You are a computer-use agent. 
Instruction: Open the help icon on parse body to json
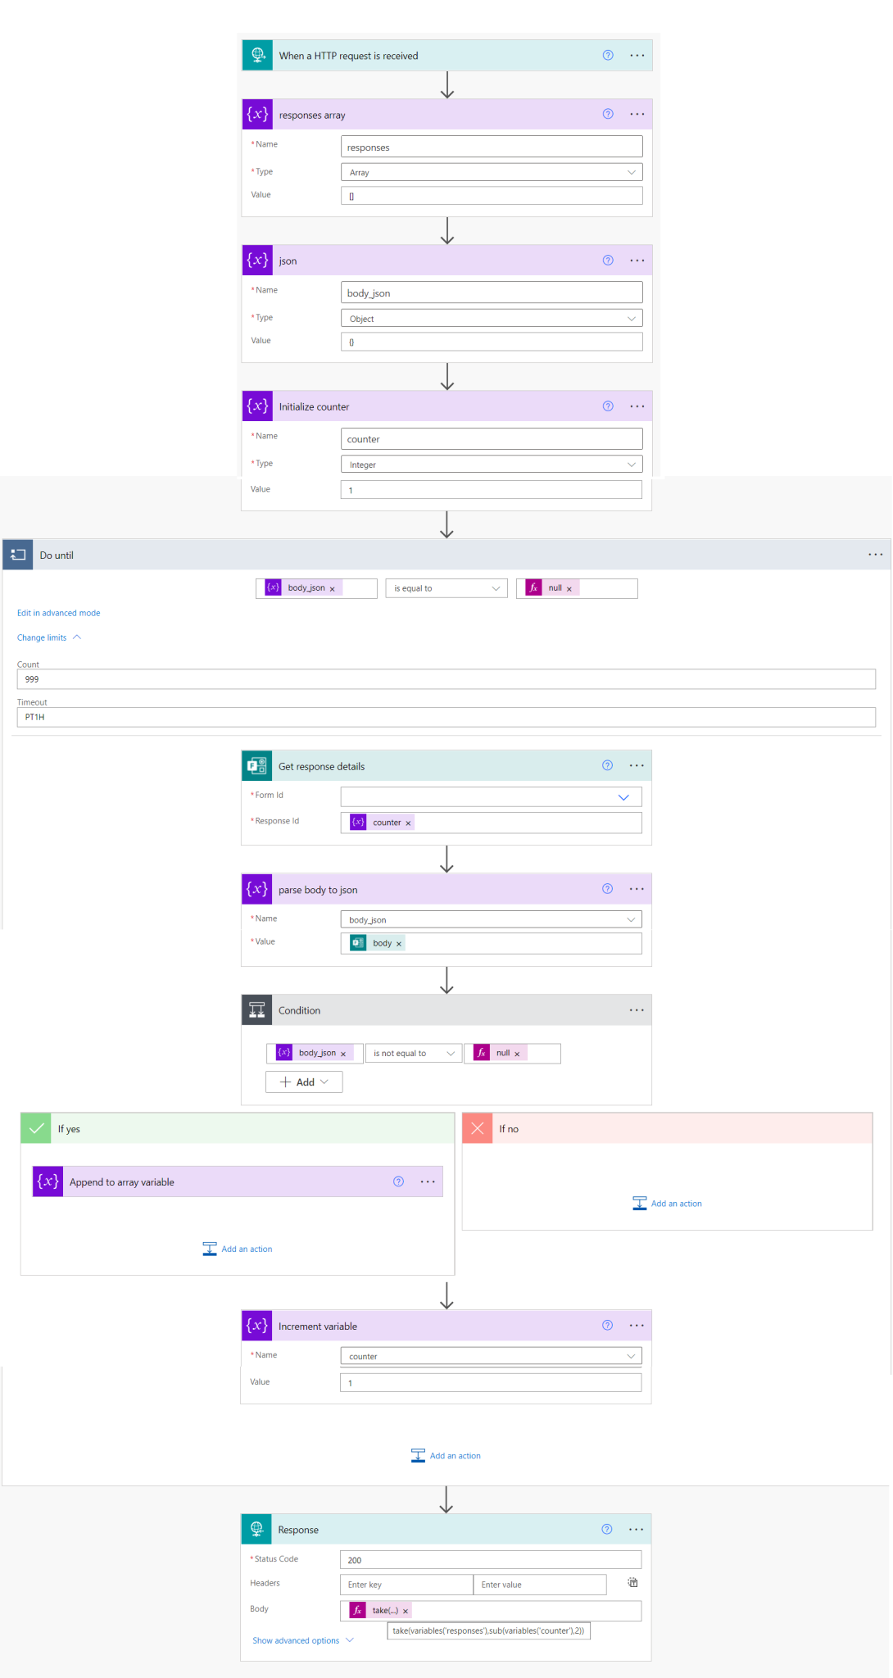click(x=607, y=888)
